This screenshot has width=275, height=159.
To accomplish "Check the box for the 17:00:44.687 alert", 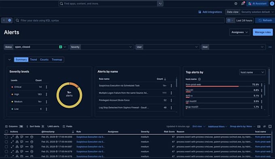I will 6,147.
